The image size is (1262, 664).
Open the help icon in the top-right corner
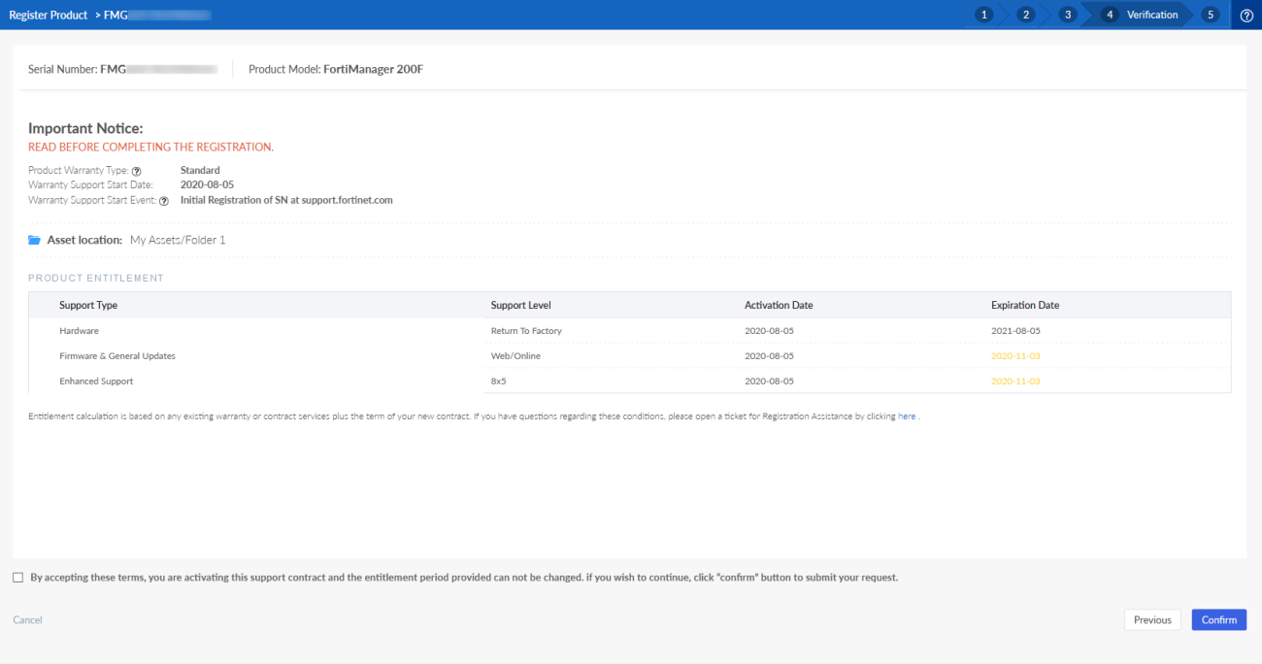click(1246, 15)
